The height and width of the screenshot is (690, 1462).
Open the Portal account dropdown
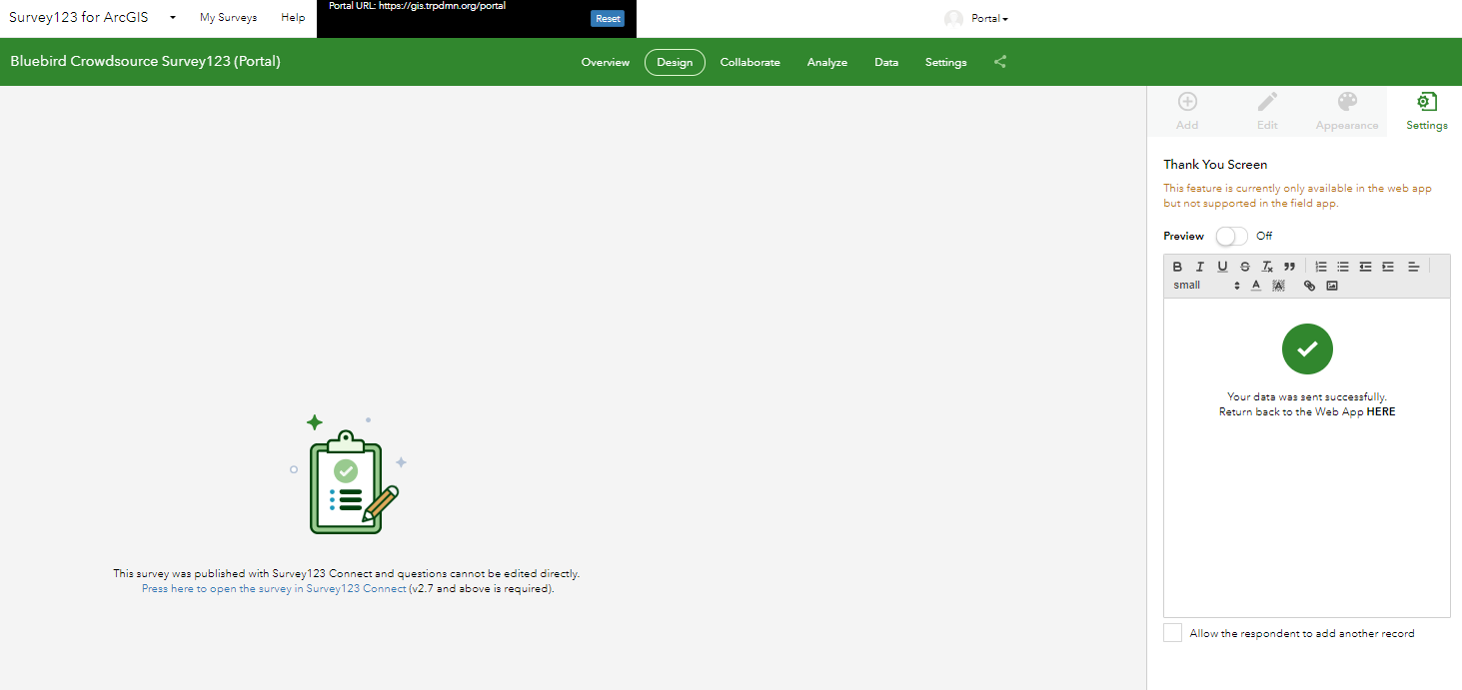tap(989, 19)
